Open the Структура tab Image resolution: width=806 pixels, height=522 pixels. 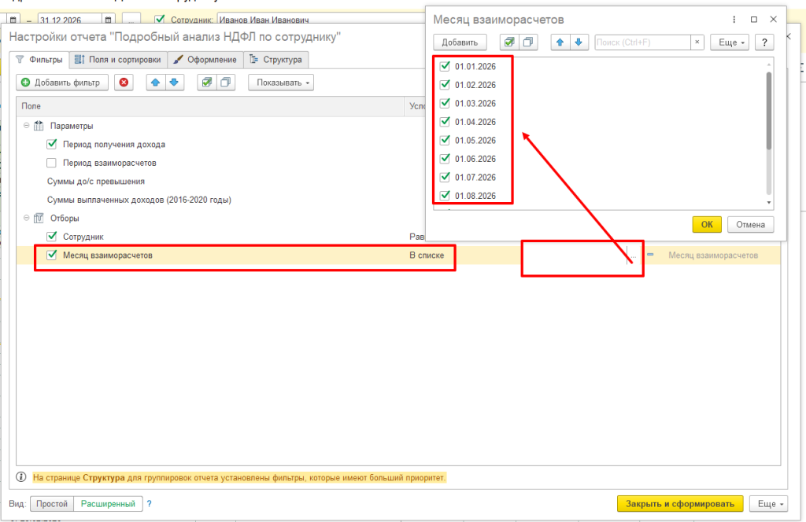point(275,59)
